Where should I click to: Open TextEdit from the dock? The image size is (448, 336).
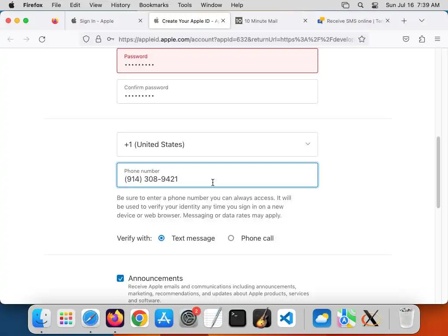(x=213, y=318)
